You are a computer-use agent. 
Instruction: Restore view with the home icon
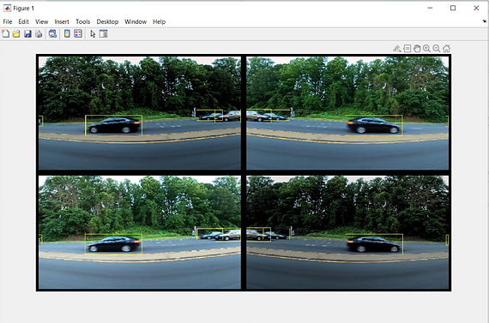pos(447,49)
